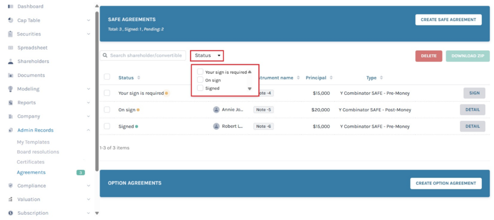Select the row checkbox for Signed agreement
This screenshot has height=220, width=494.
[107, 127]
